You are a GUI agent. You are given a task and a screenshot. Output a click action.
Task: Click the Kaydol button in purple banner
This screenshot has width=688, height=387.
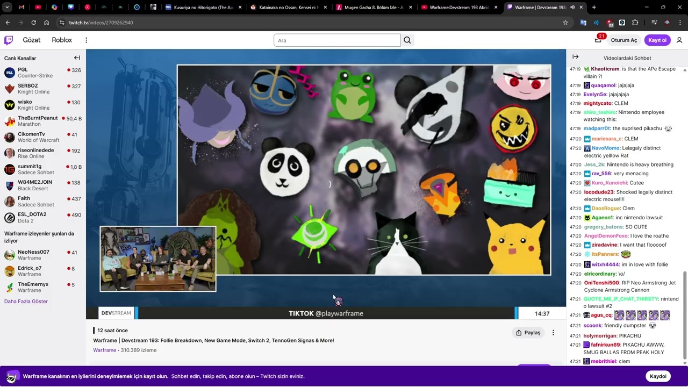tap(658, 376)
